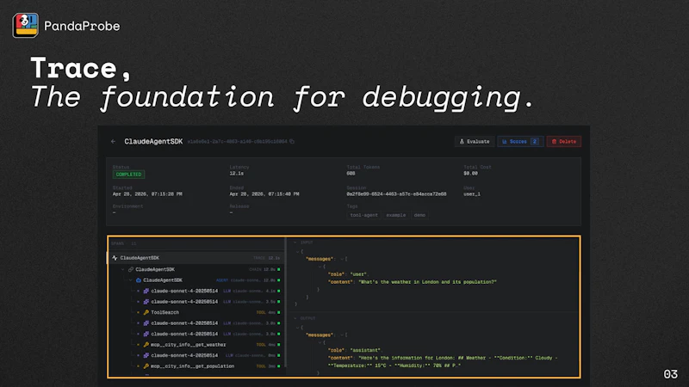
Task: Collapse the ClaudeAgentSDK CHAIN span chevron
Action: (x=122, y=269)
